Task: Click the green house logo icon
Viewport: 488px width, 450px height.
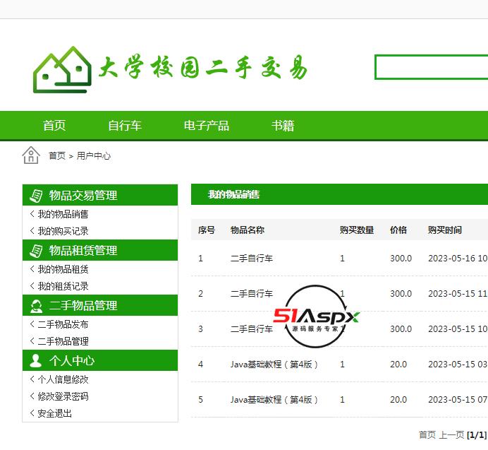Action: click(62, 69)
